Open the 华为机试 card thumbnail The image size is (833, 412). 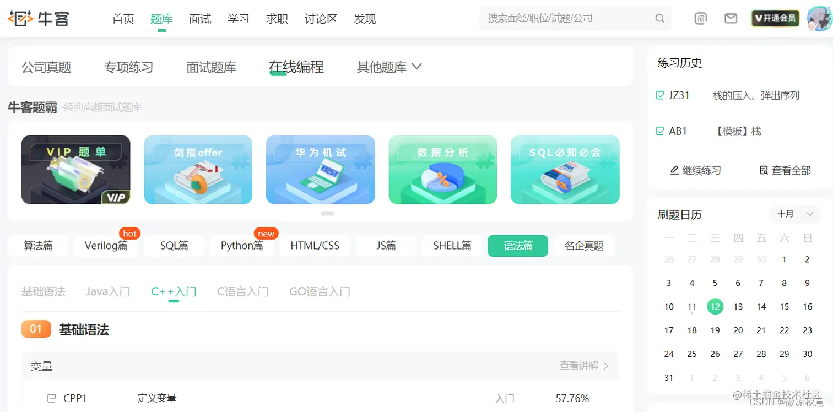pyautogui.click(x=320, y=170)
